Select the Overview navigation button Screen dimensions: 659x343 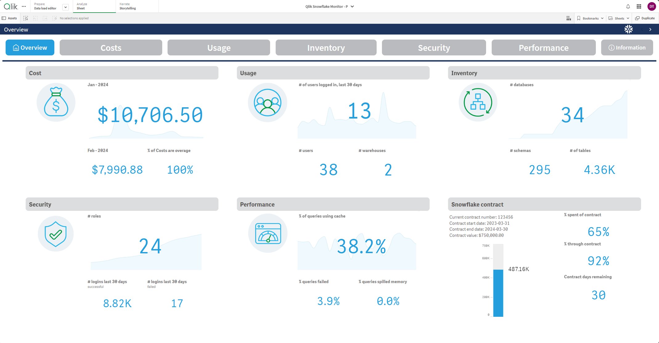tap(30, 47)
